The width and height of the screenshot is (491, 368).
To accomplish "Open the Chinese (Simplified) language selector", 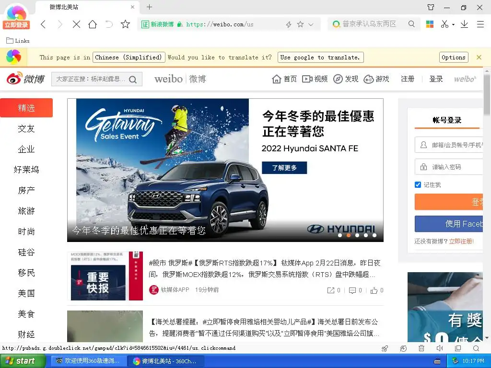I will click(x=129, y=57).
